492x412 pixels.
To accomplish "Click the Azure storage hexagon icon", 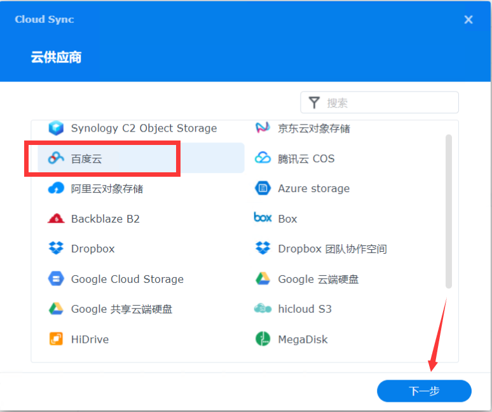I will pos(263,188).
